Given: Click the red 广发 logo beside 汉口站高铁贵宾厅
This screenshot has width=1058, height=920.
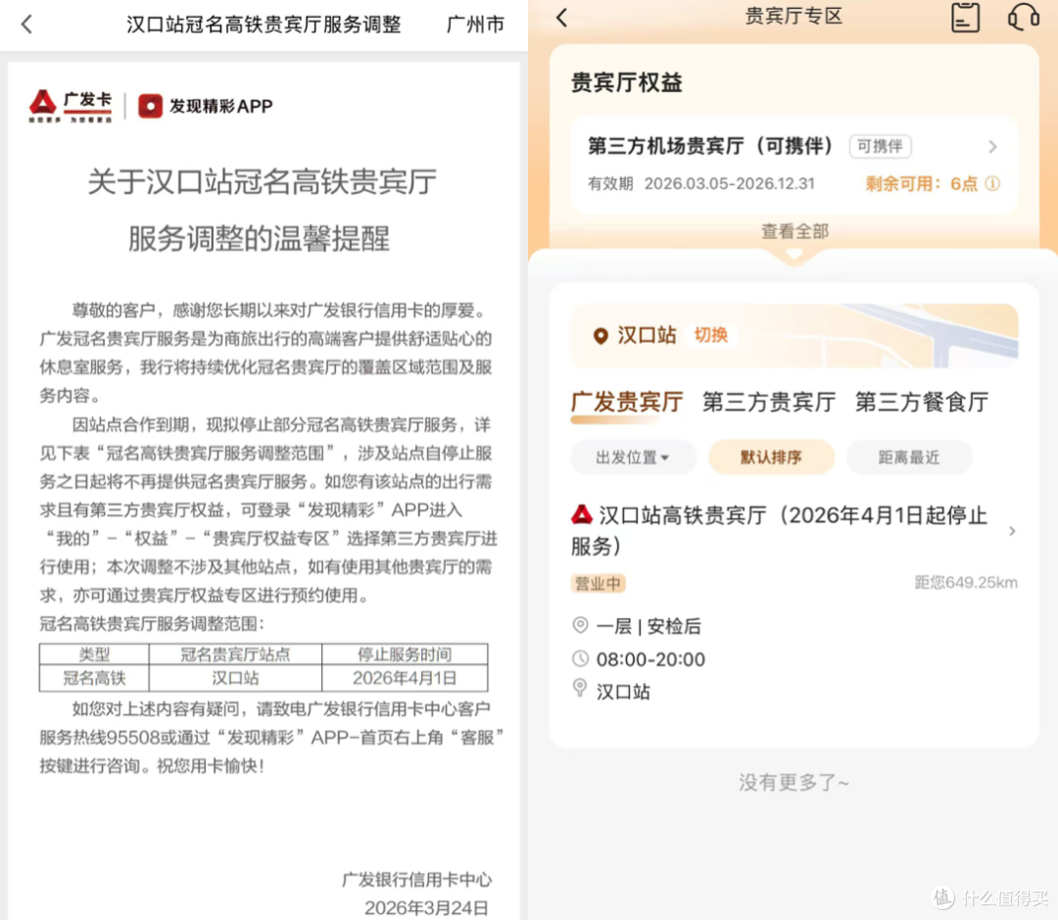Looking at the screenshot, I should pyautogui.click(x=582, y=515).
